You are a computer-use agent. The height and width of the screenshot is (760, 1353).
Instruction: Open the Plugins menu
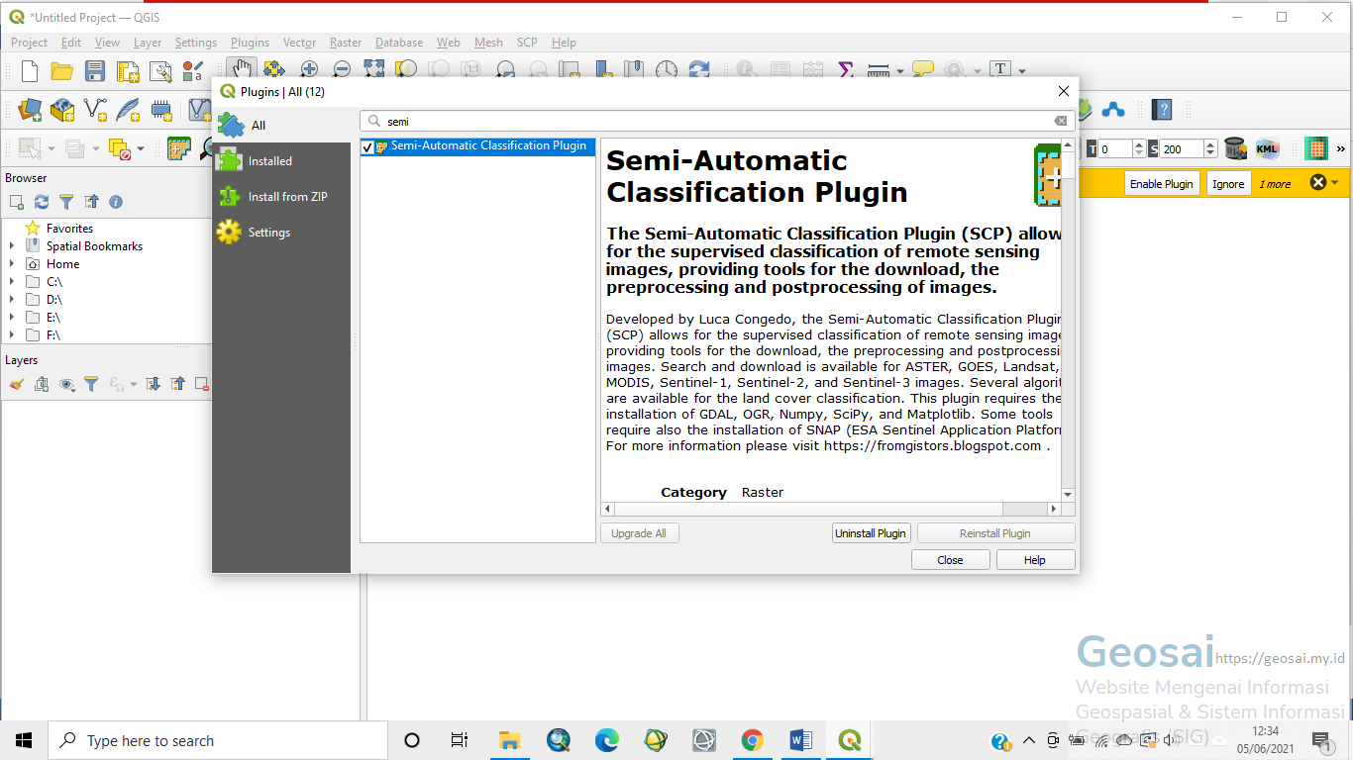[x=250, y=43]
